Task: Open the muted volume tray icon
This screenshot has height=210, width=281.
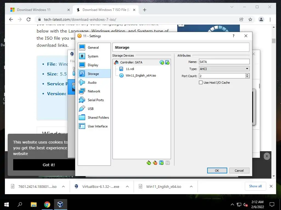Action: click(x=246, y=205)
